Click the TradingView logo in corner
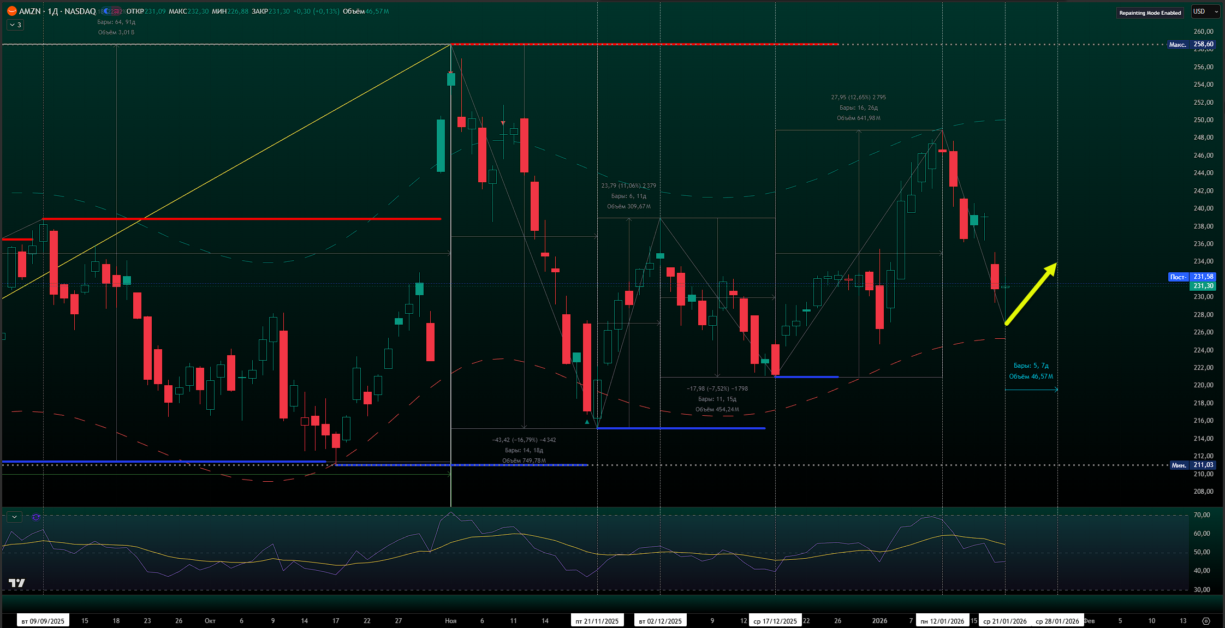1225x628 pixels. pos(17,583)
